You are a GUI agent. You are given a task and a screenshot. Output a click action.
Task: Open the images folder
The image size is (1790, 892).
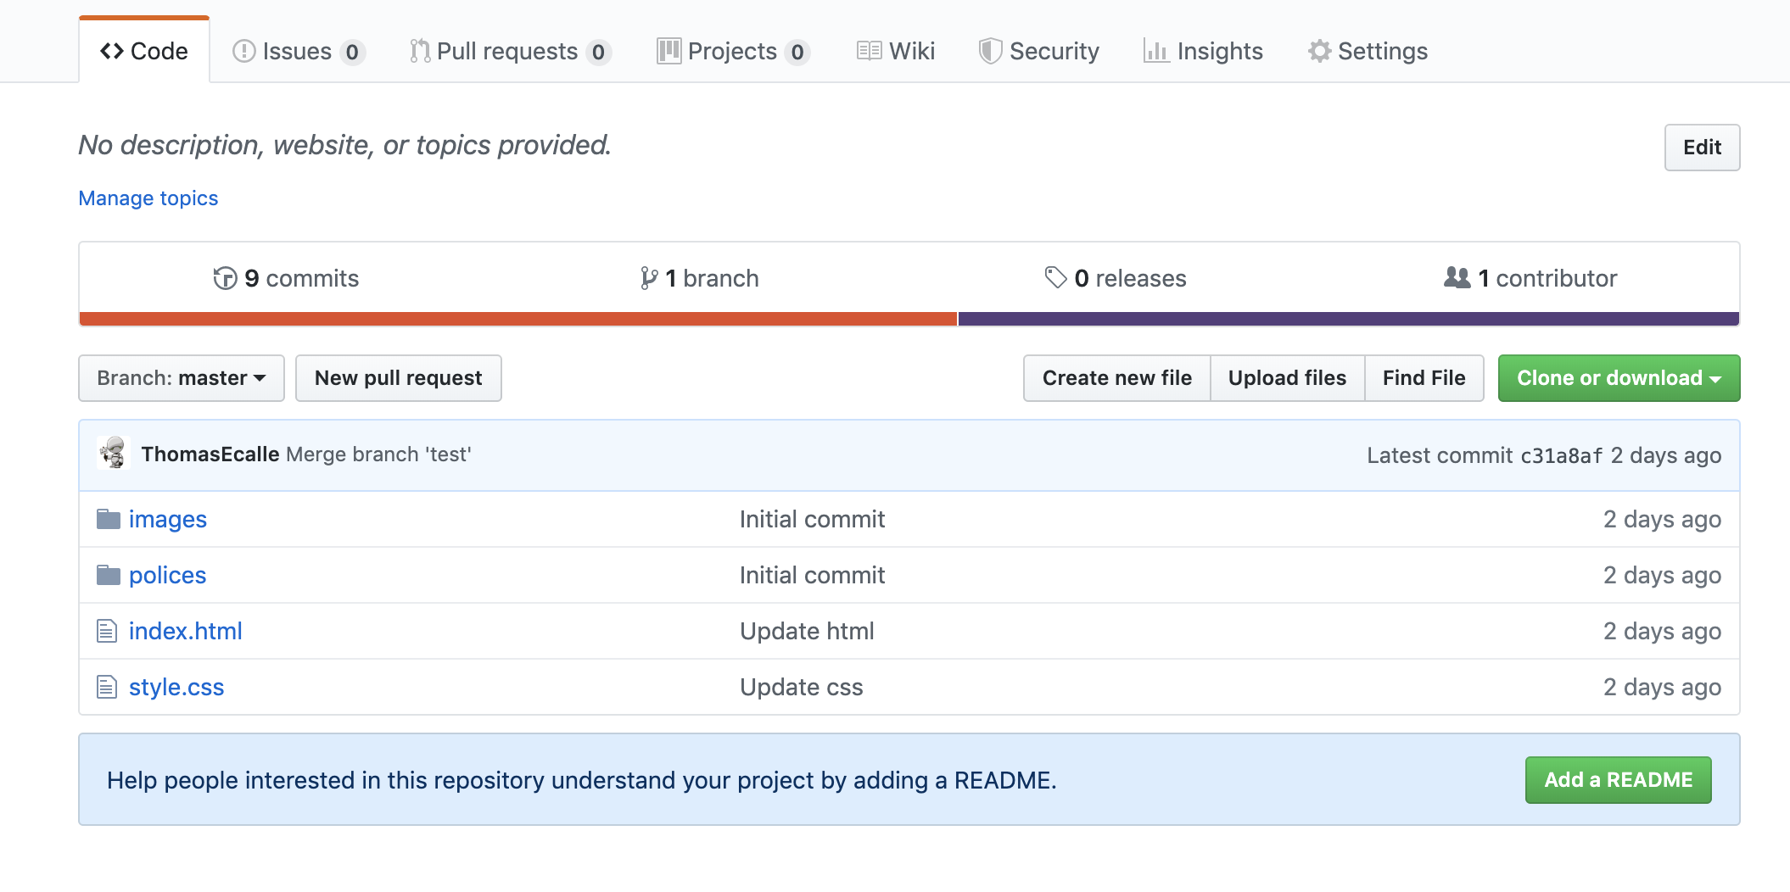(168, 519)
